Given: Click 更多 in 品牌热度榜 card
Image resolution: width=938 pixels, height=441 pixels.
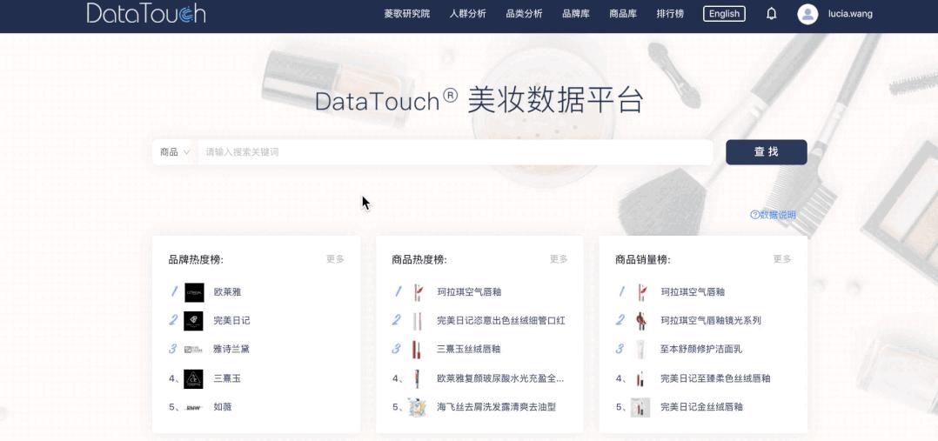Looking at the screenshot, I should coord(335,259).
